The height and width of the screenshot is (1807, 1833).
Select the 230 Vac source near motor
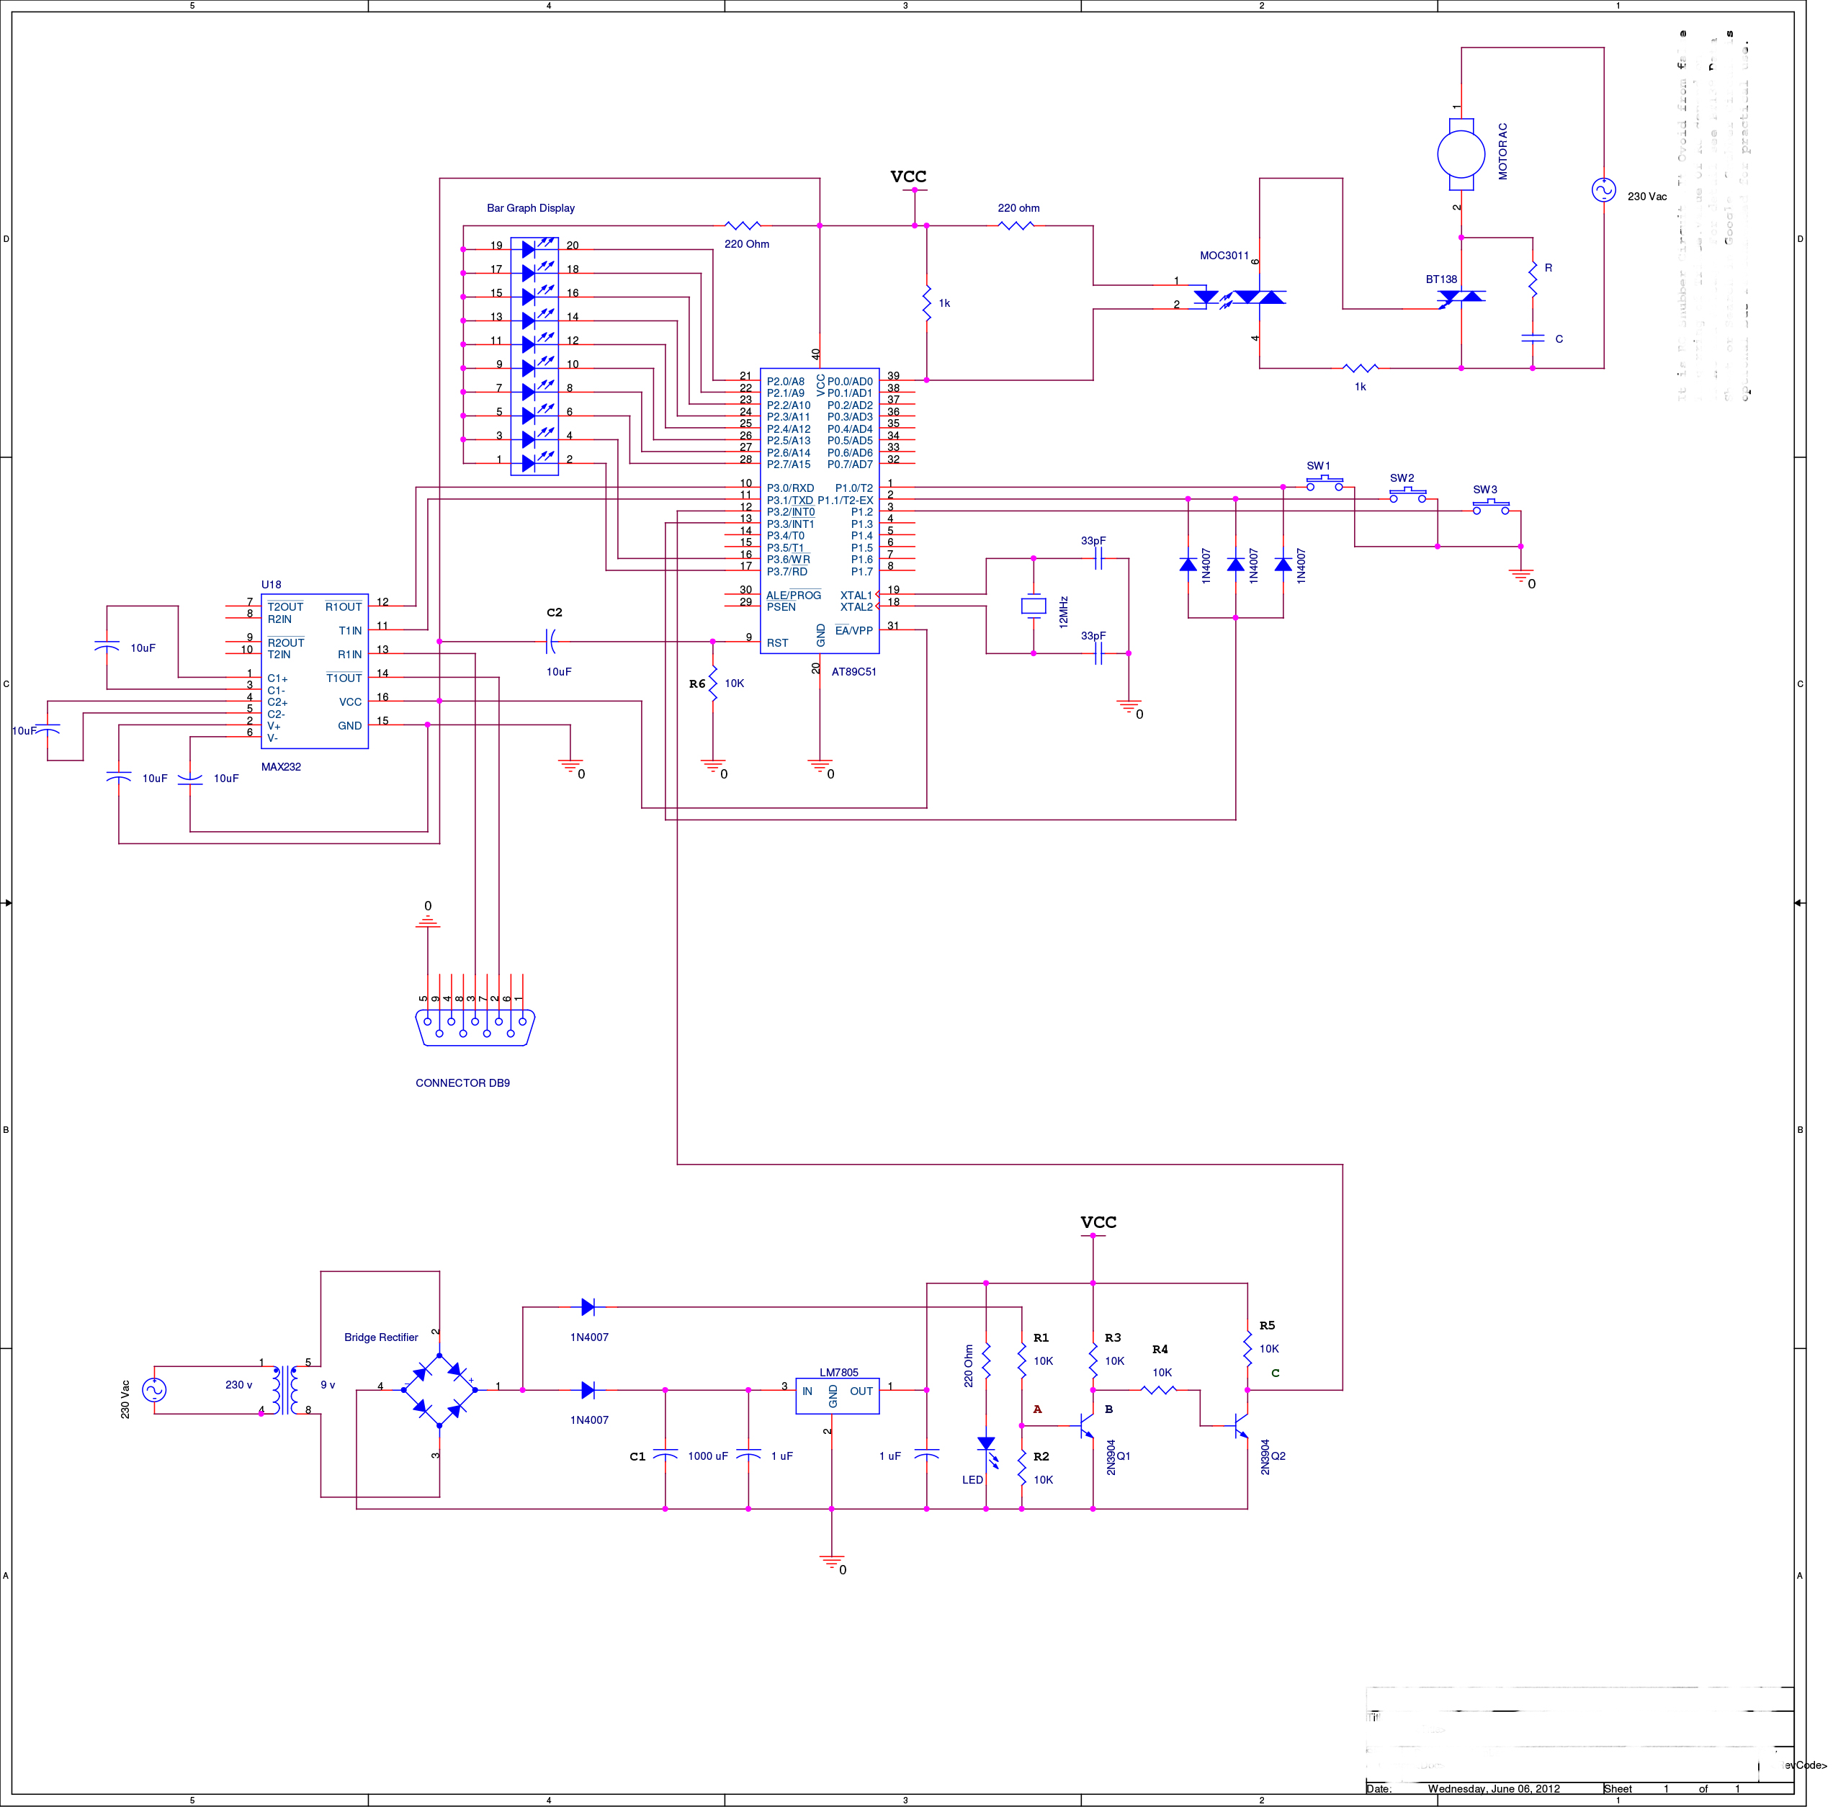click(1603, 191)
